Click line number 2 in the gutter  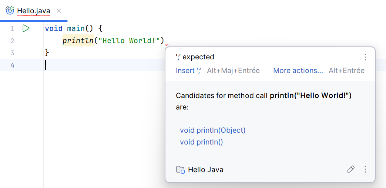tap(12, 41)
